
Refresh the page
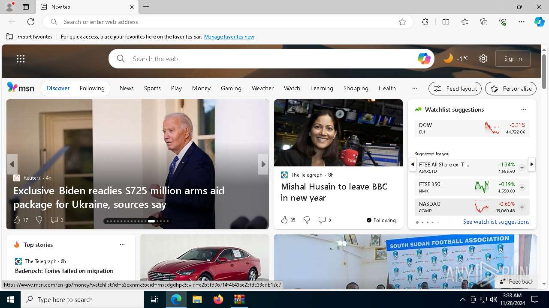pyautogui.click(x=31, y=22)
